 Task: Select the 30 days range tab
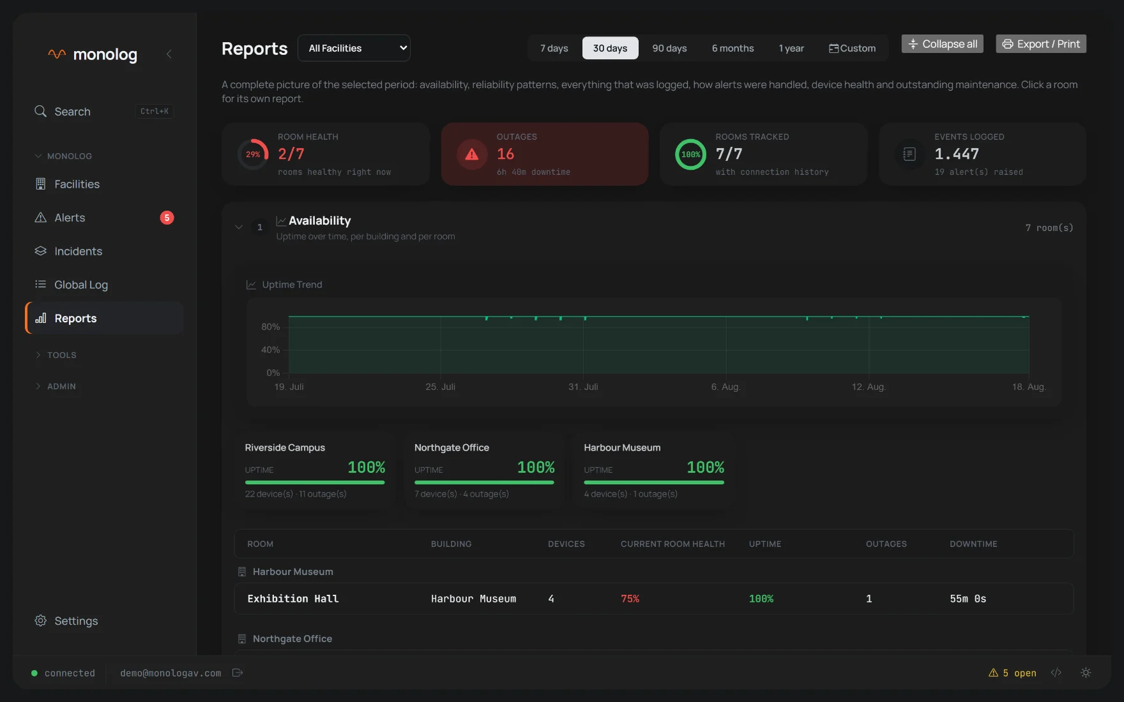pos(610,48)
